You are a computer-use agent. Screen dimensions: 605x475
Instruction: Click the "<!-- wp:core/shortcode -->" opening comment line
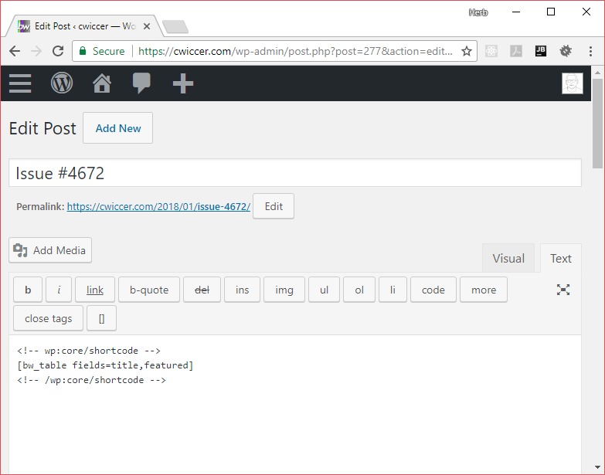(x=88, y=351)
